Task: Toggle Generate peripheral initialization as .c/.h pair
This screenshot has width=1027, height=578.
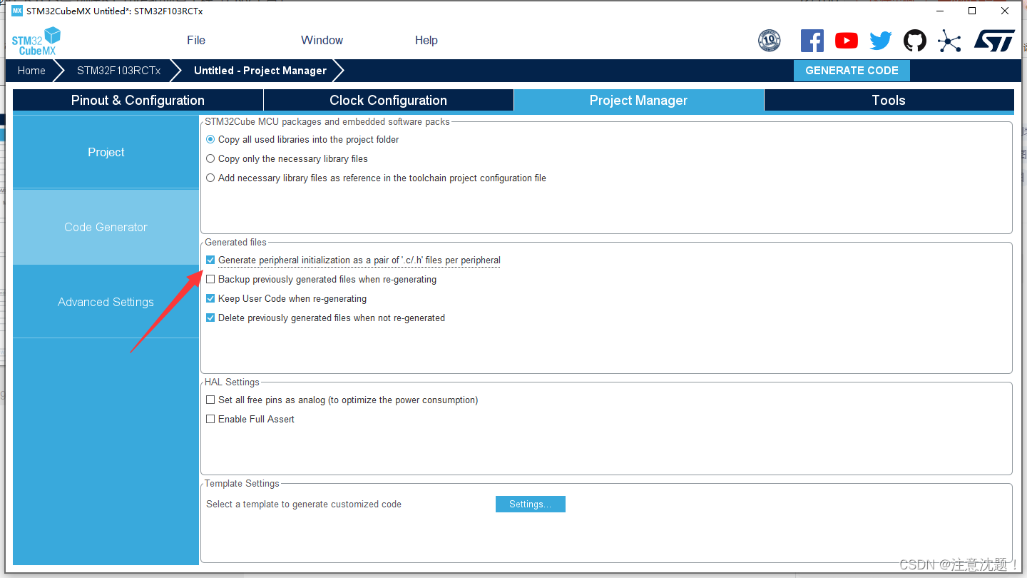Action: (x=210, y=260)
